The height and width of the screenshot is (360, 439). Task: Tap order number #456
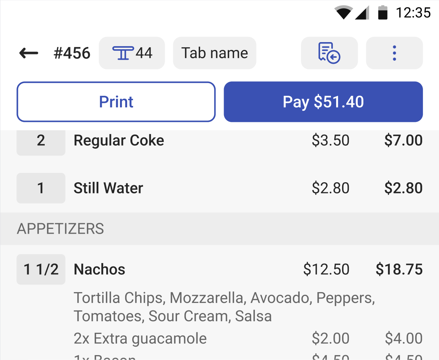72,53
